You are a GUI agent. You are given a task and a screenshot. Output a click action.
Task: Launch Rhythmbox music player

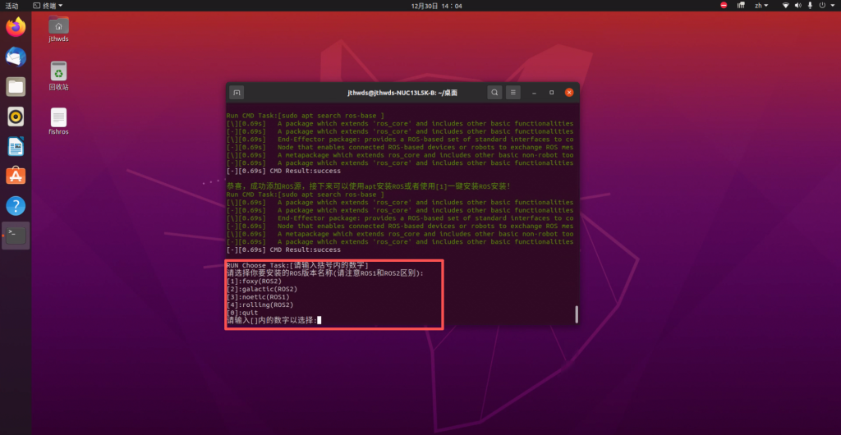click(16, 116)
